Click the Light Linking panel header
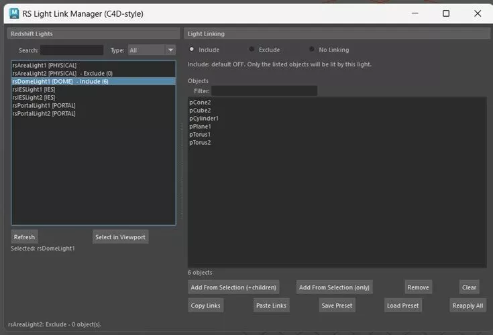The image size is (493, 335). pyautogui.click(x=337, y=33)
